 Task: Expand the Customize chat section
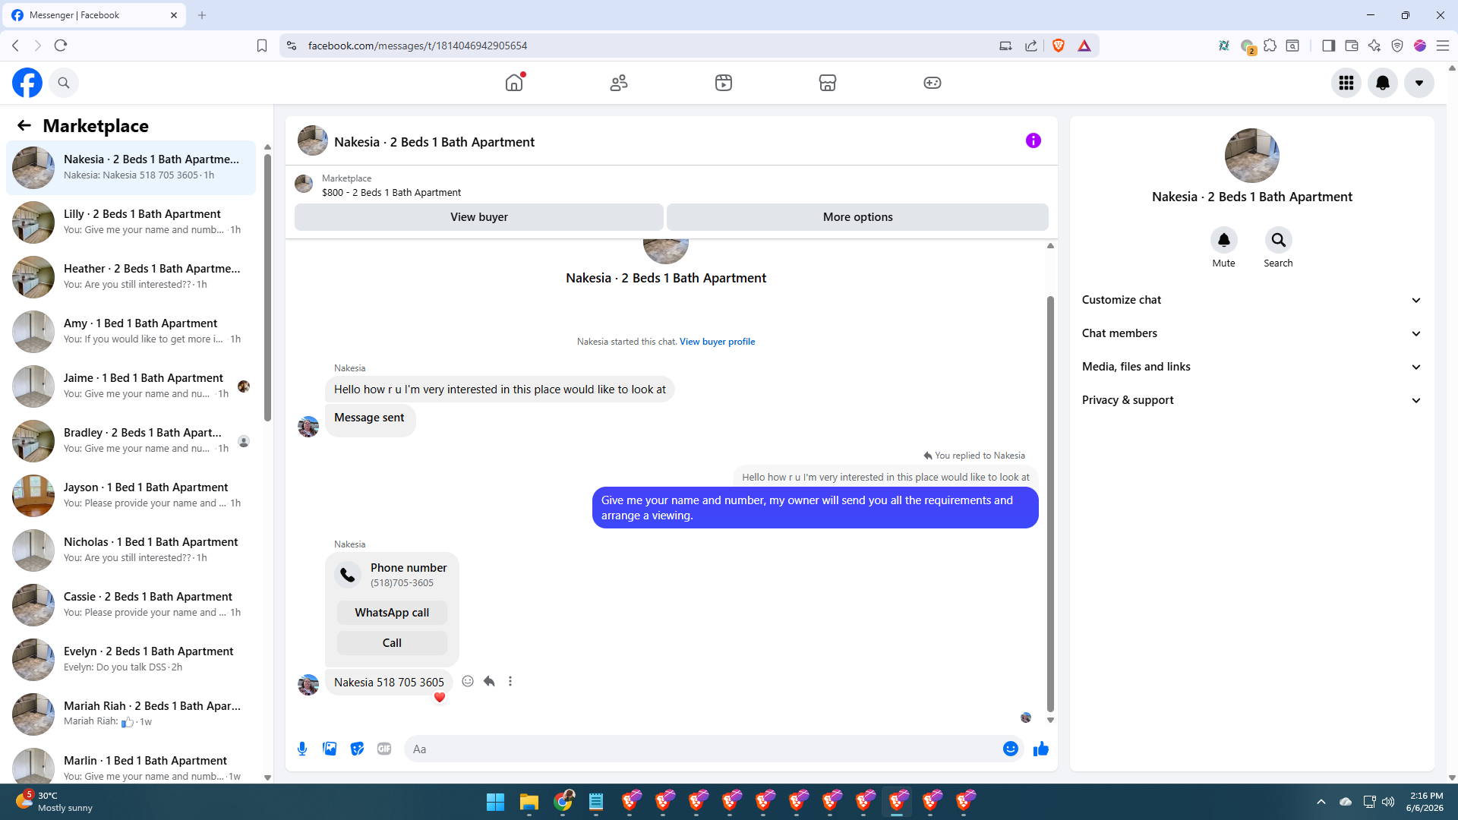click(x=1251, y=300)
